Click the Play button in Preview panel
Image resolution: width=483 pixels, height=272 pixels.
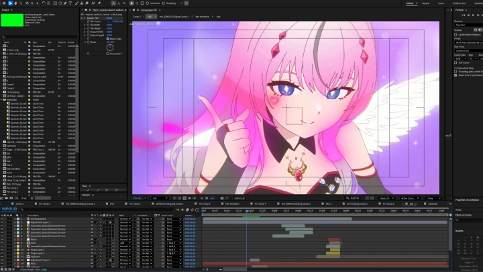[x=474, y=15]
